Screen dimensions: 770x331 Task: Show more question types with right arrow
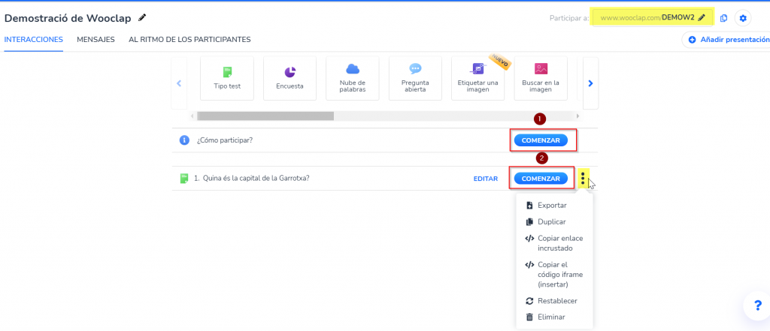point(590,83)
